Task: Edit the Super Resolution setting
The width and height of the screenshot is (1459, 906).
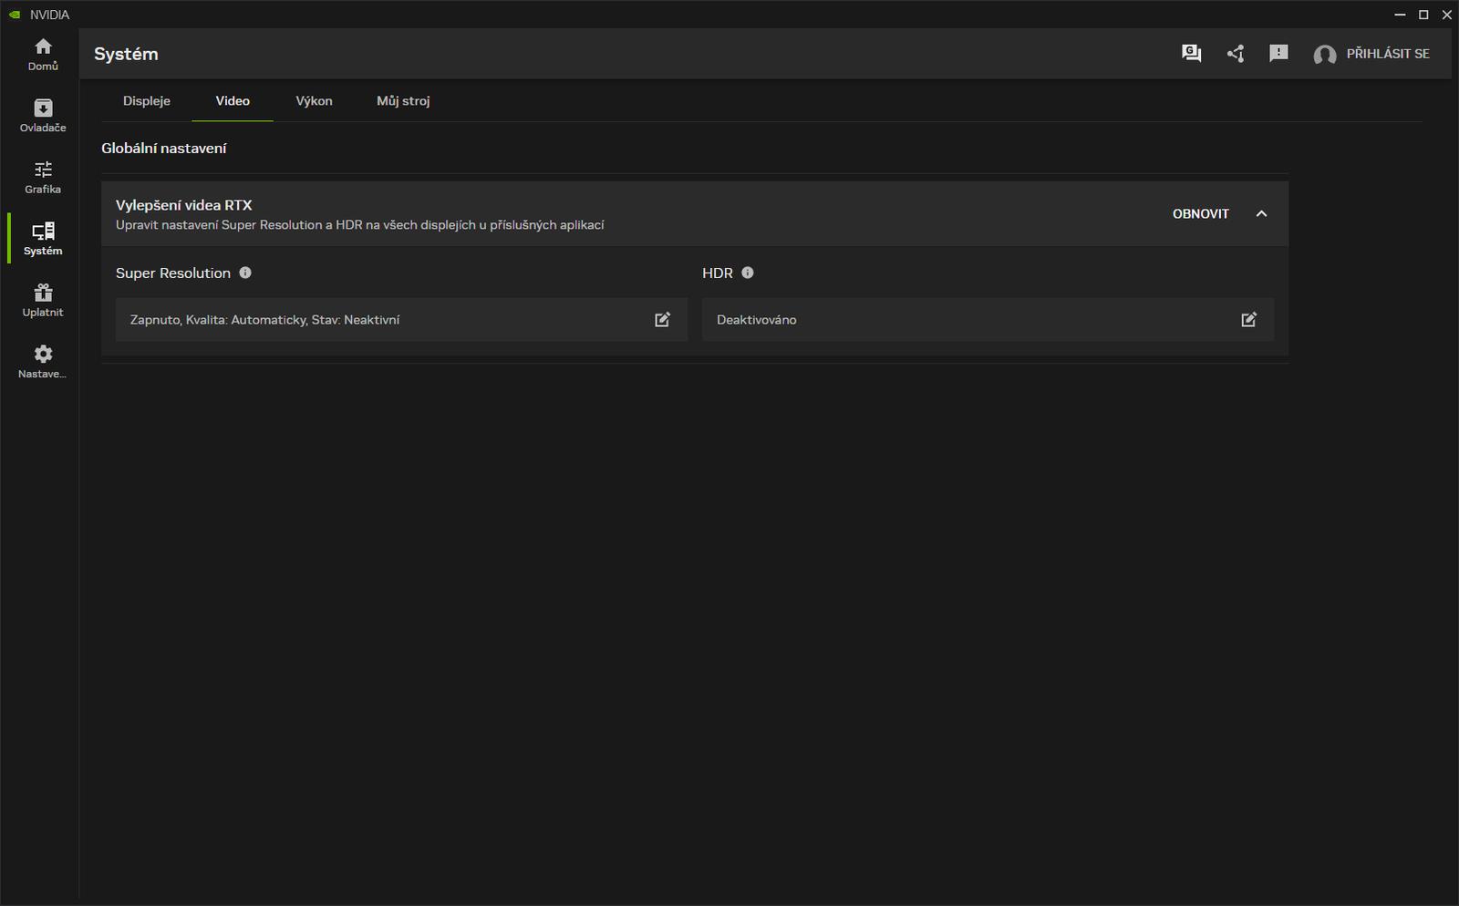Action: pos(663,320)
